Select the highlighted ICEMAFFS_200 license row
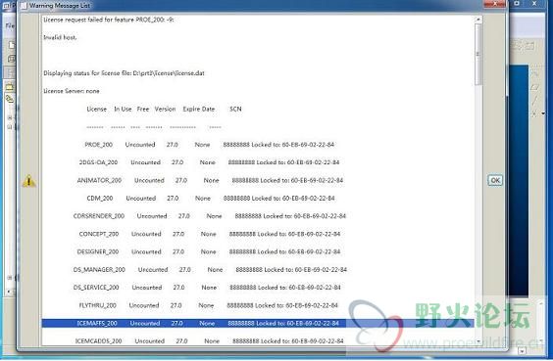The width and height of the screenshot is (553, 361). click(258, 323)
